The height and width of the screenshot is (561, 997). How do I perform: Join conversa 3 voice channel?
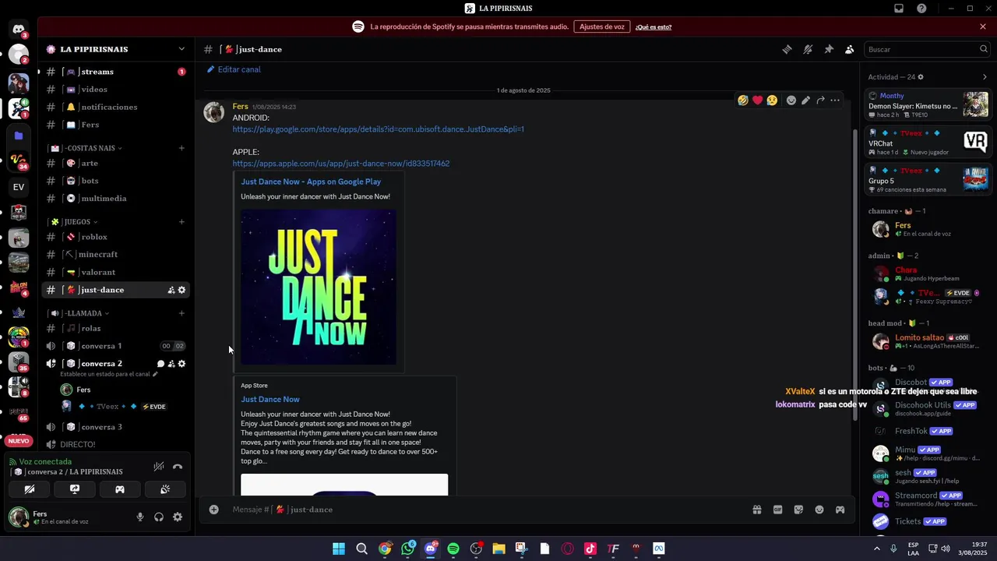click(x=115, y=427)
